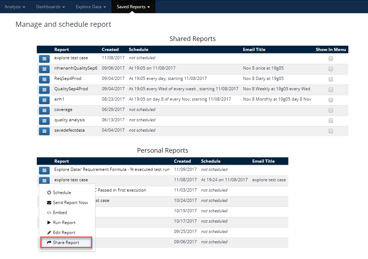The width and height of the screenshot is (368, 259).
Task: Open action menu for coverage report
Action: pos(44,110)
